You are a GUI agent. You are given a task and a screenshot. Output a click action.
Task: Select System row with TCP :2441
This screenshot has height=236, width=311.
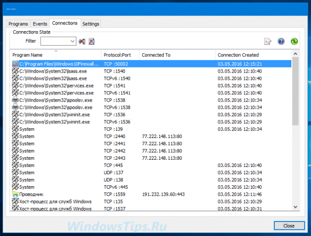151,144
